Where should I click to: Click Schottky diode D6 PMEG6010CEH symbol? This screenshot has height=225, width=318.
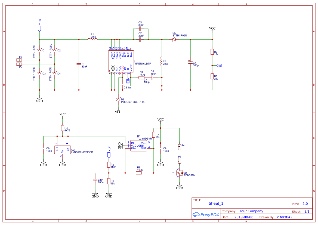pos(118,99)
